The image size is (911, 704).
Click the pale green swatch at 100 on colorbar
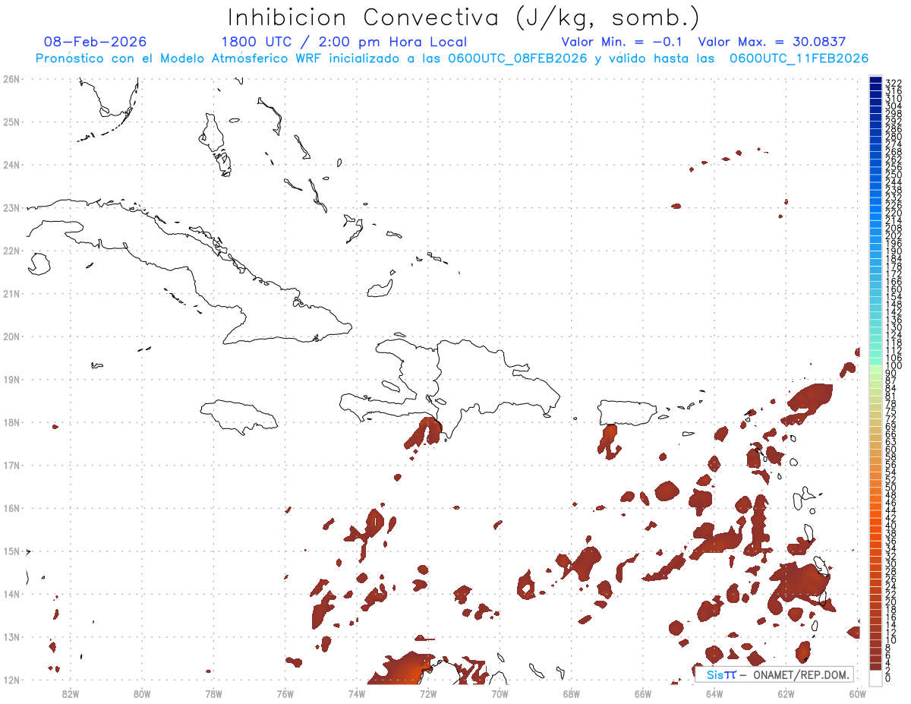876,368
